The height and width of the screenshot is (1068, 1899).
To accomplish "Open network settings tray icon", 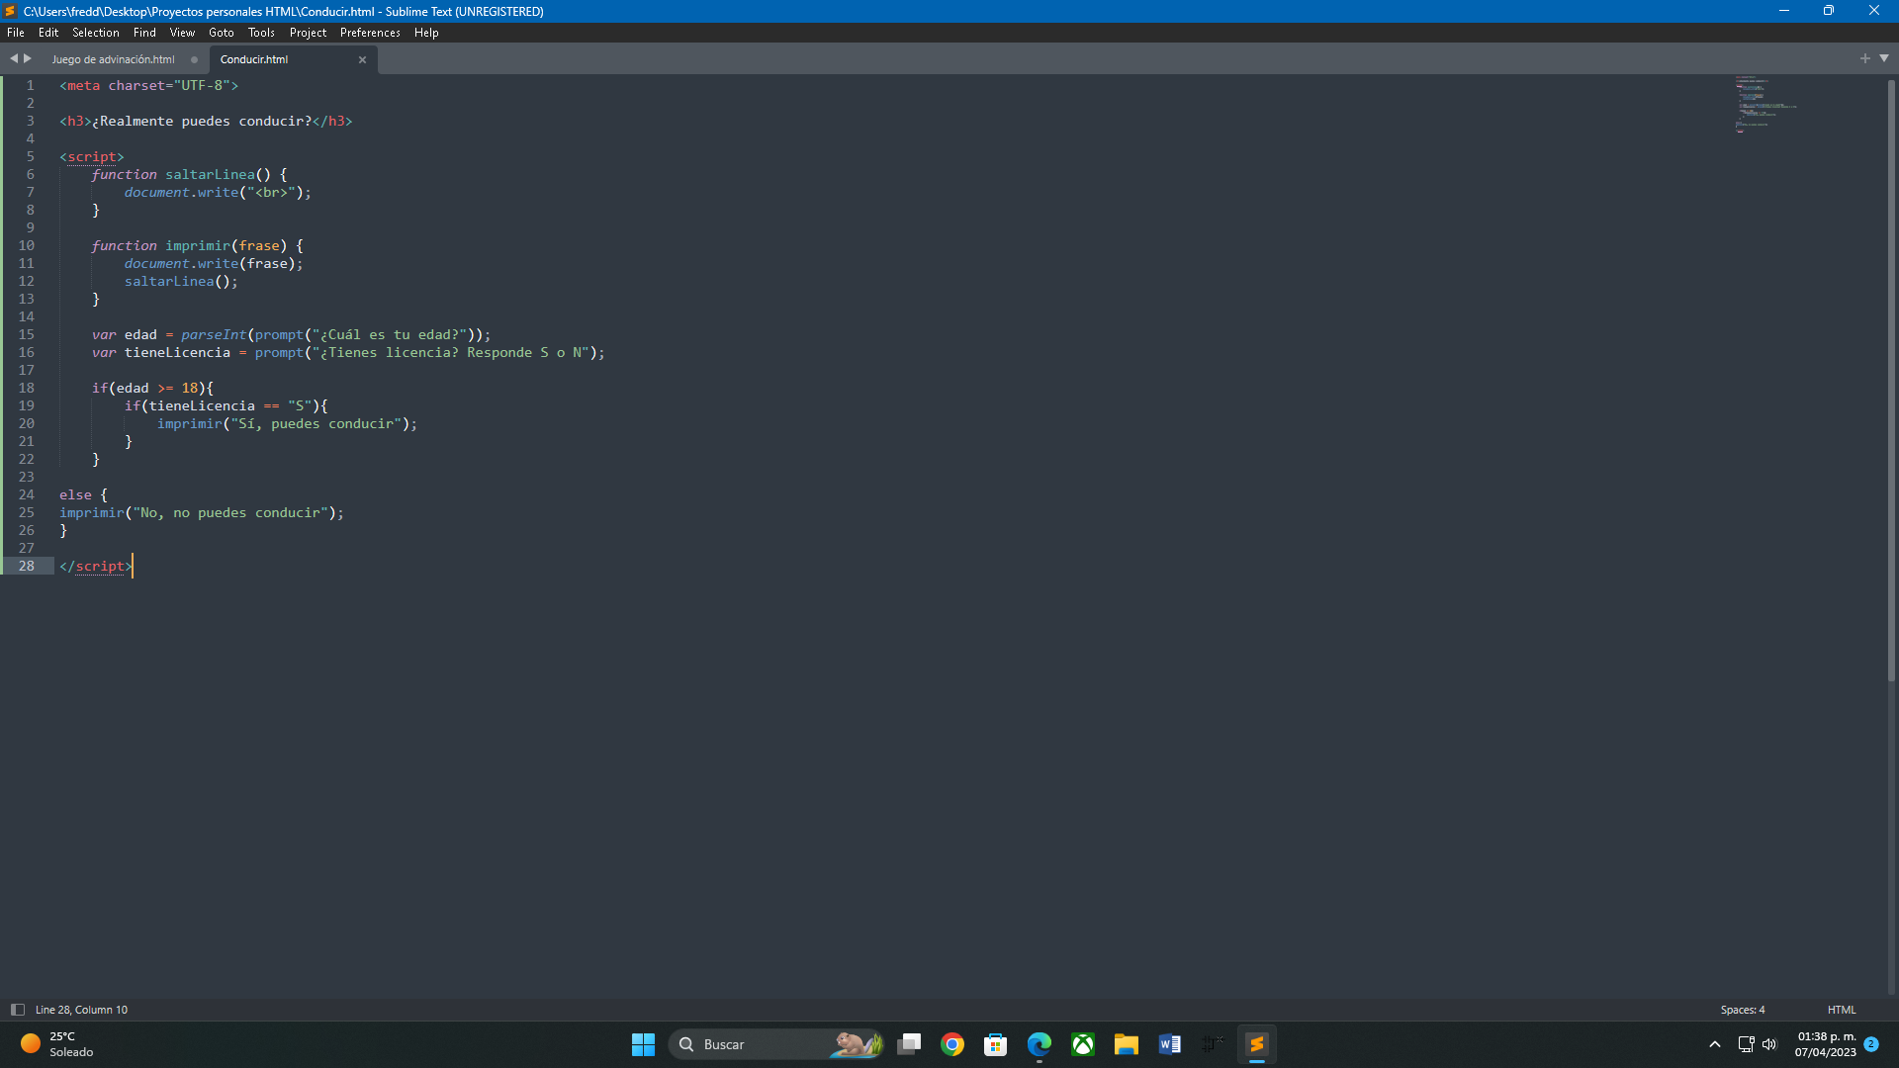I will click(1746, 1044).
